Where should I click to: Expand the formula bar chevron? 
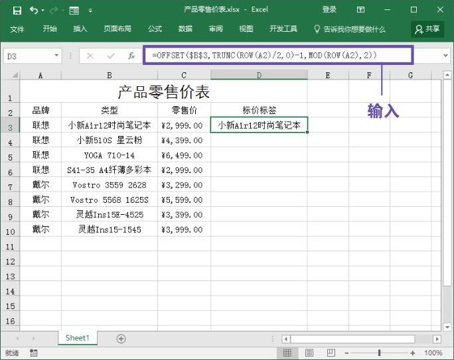tap(445, 55)
